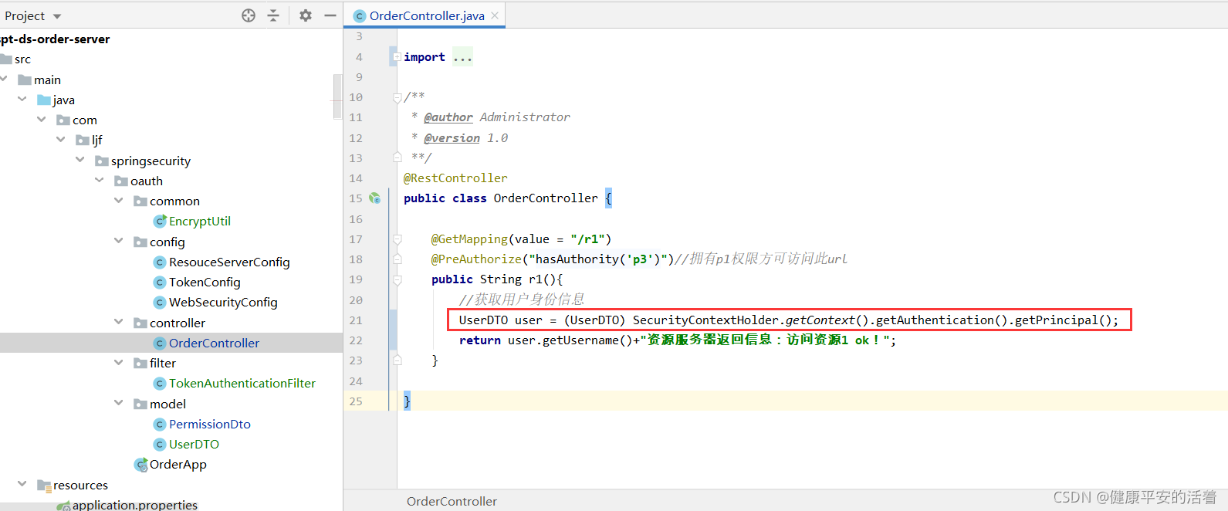
Task: Open PermissionDto class
Action: (x=210, y=424)
